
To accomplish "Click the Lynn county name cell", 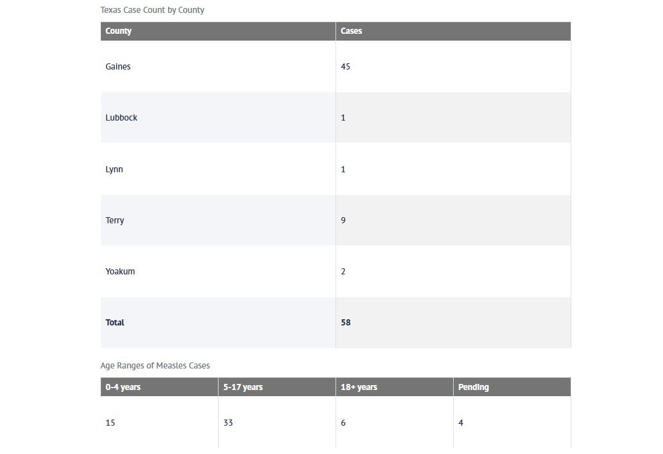I will pyautogui.click(x=115, y=169).
